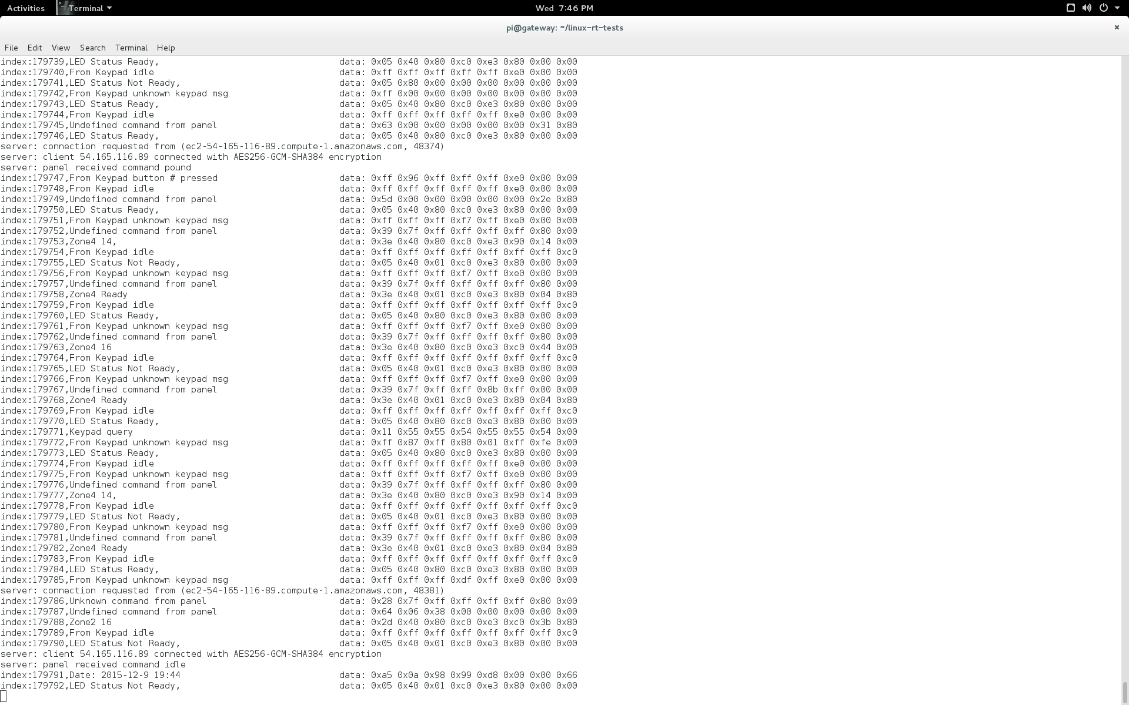Click line index:179741 LED Status Not Ready

[x=289, y=83]
